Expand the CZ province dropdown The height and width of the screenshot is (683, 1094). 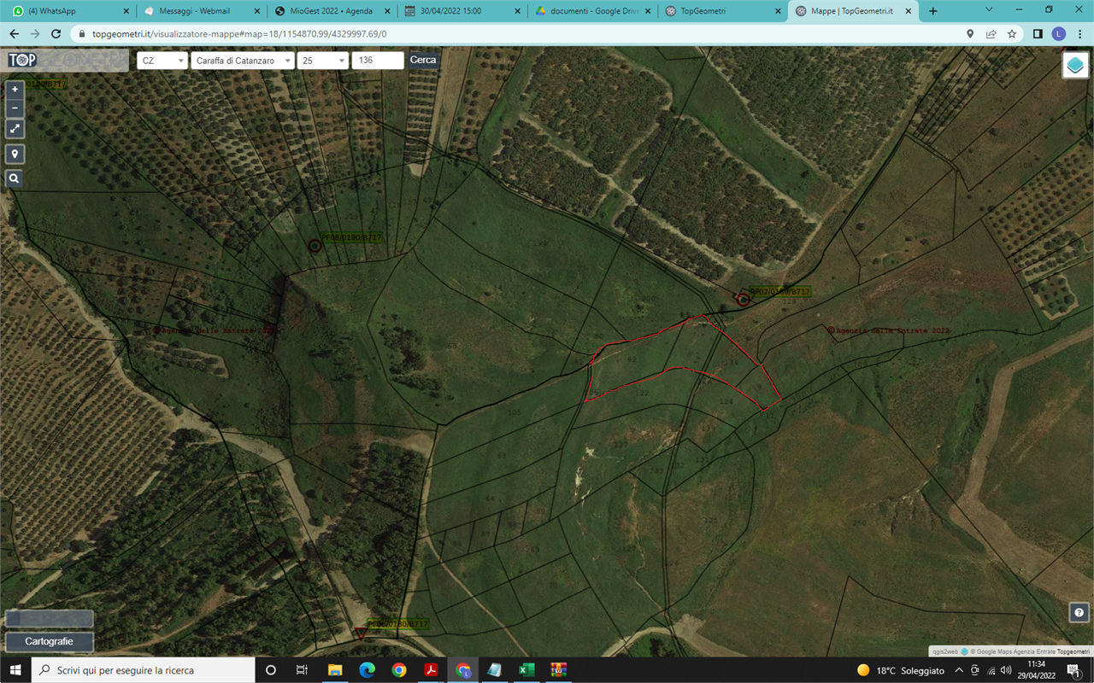[x=162, y=61]
